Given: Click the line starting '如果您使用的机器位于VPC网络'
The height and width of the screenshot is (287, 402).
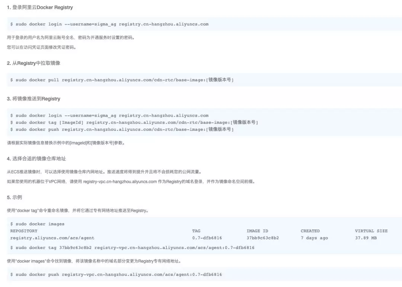Looking at the screenshot, I should [131, 182].
